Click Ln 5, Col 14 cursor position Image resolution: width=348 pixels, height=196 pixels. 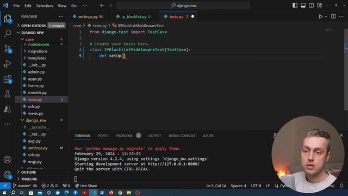tap(216, 186)
